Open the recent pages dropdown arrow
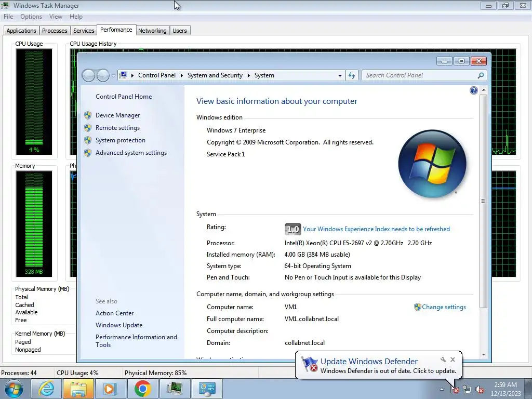532x399 pixels. tap(113, 76)
